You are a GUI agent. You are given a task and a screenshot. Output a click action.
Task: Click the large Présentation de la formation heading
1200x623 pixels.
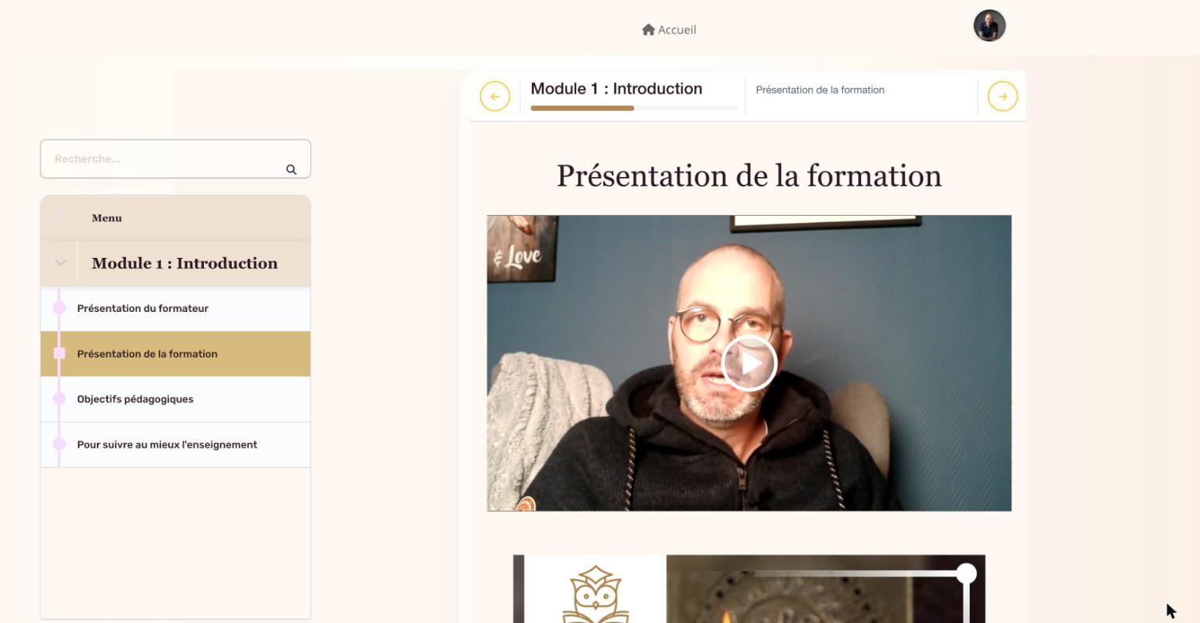[749, 175]
